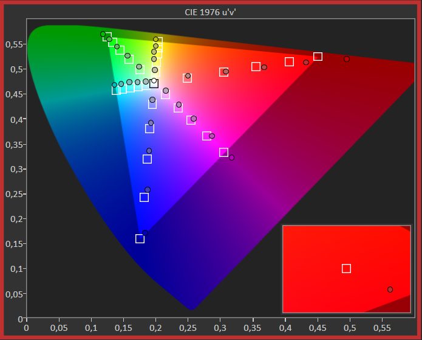Click the red target square nearest the white point
Screen dimensions: 422x340
coord(187,78)
